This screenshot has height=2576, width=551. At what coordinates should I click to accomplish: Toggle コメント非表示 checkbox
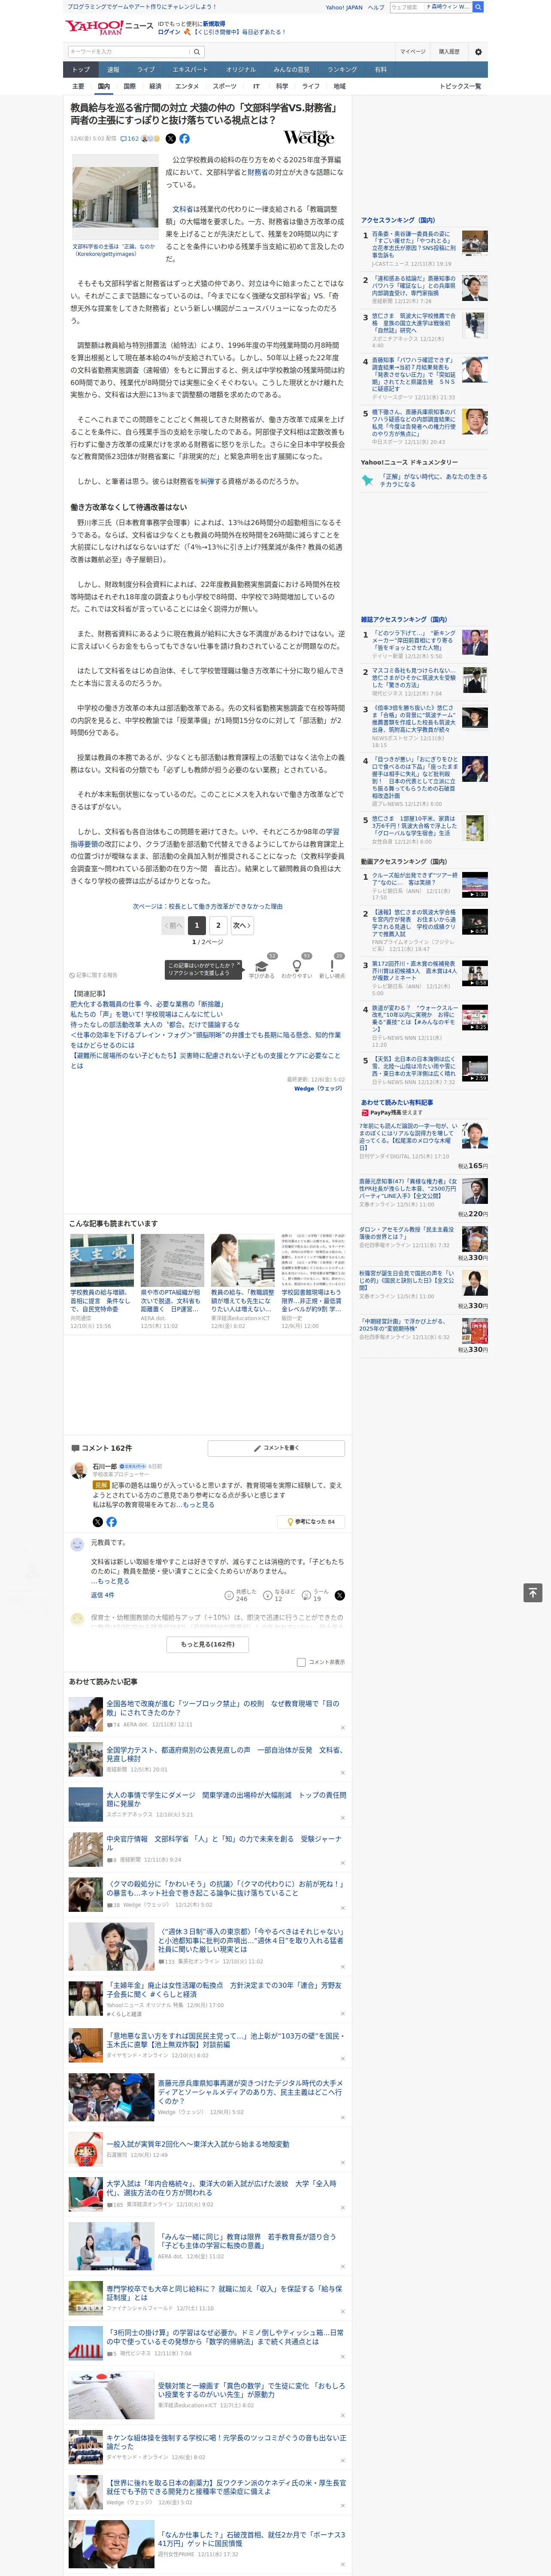click(x=301, y=1662)
